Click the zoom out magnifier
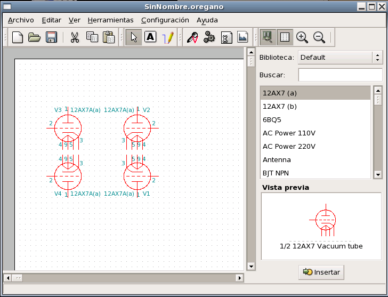Viewport: 388px width, 297px height. point(319,37)
